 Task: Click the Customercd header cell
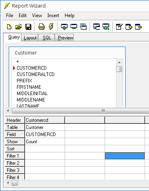pos(45,120)
